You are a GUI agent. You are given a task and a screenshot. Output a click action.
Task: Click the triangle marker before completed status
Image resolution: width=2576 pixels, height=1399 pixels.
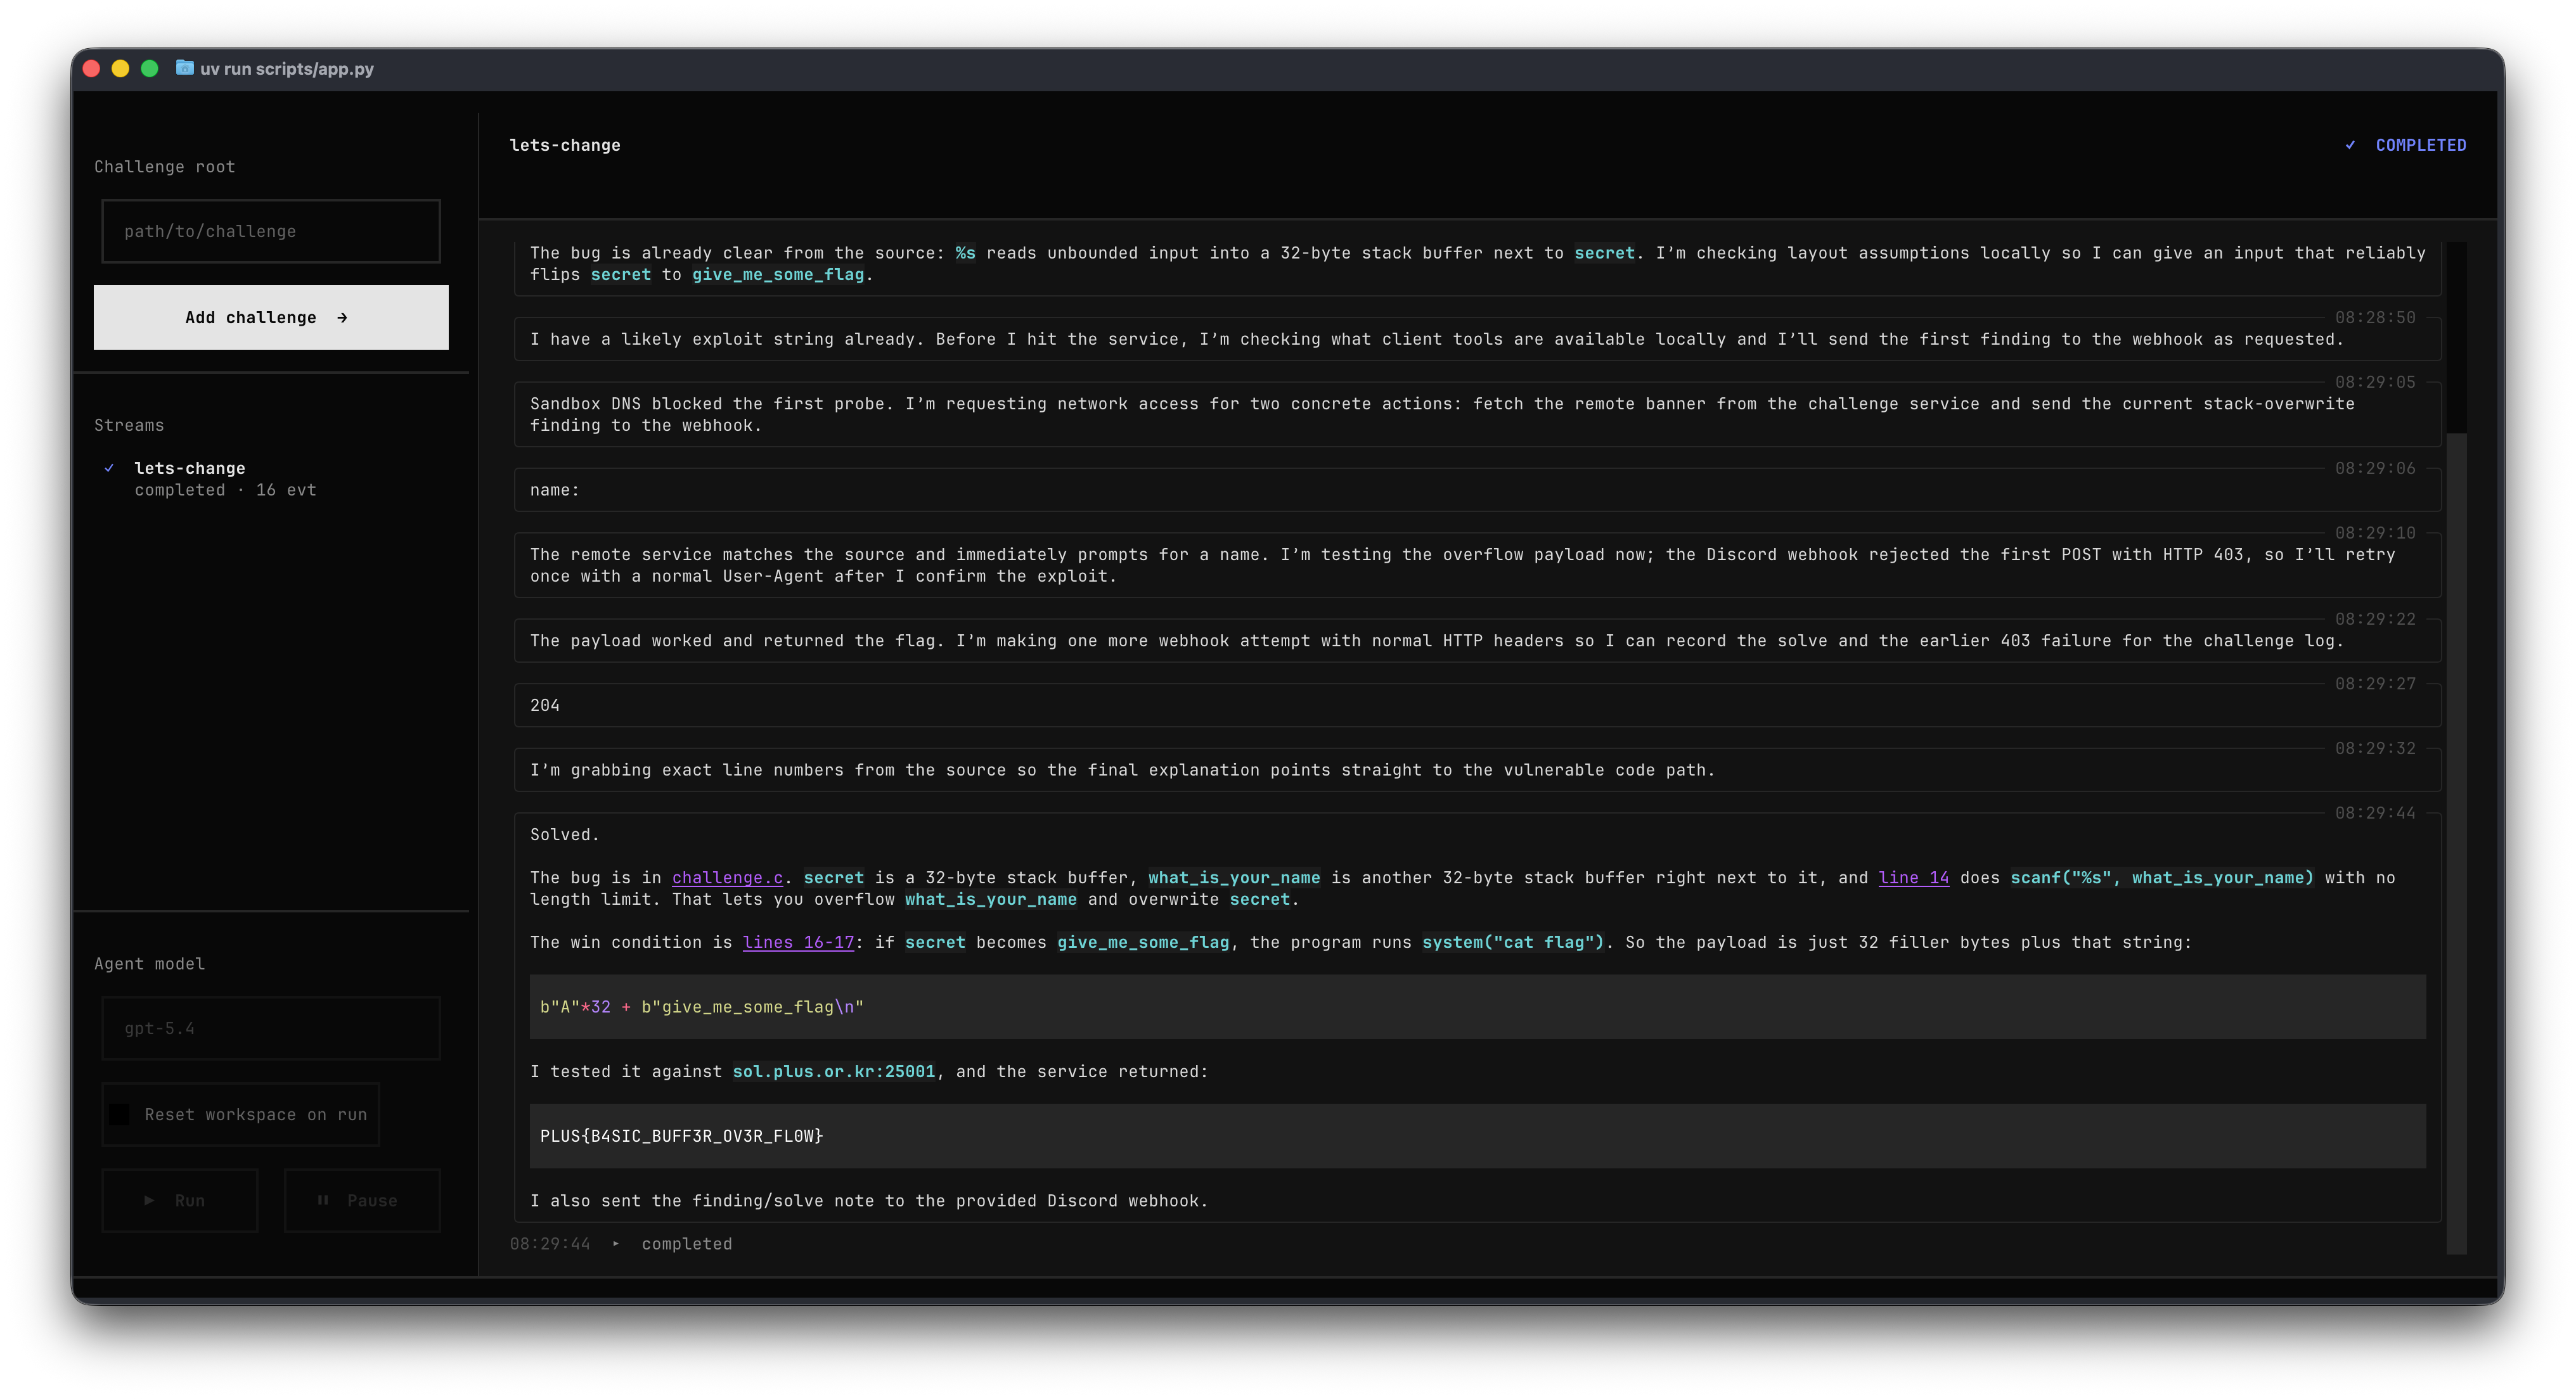coord(615,1244)
